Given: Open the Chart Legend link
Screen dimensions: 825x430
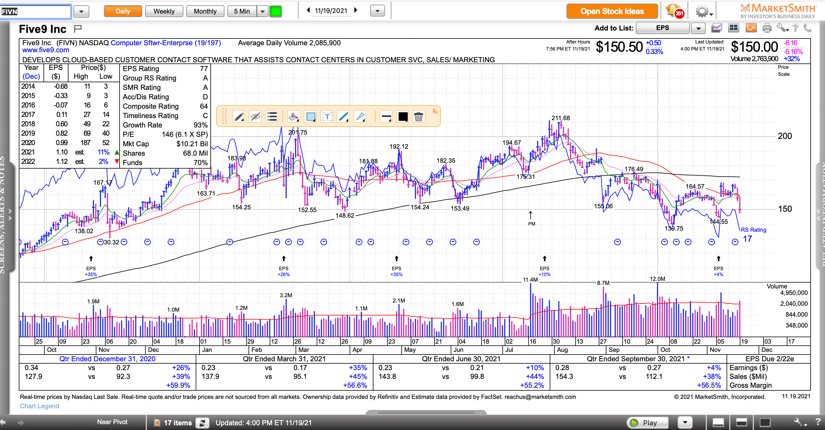Looking at the screenshot, I should click(39, 406).
